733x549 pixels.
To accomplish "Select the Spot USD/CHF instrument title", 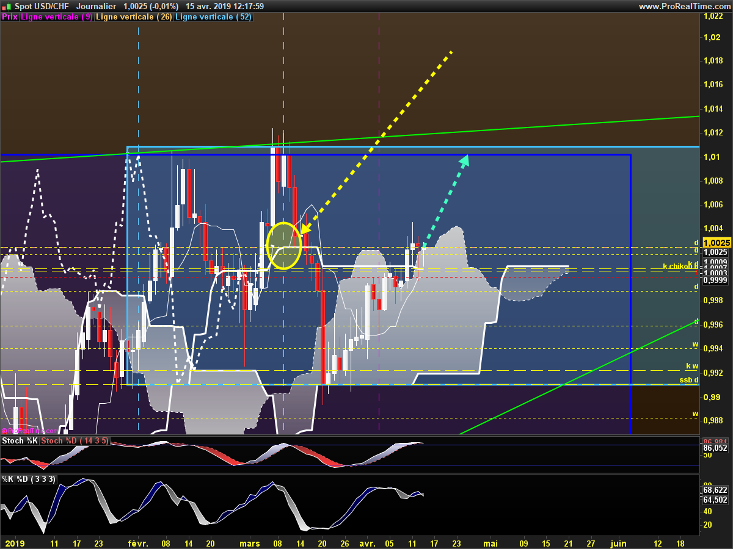I will point(42,6).
